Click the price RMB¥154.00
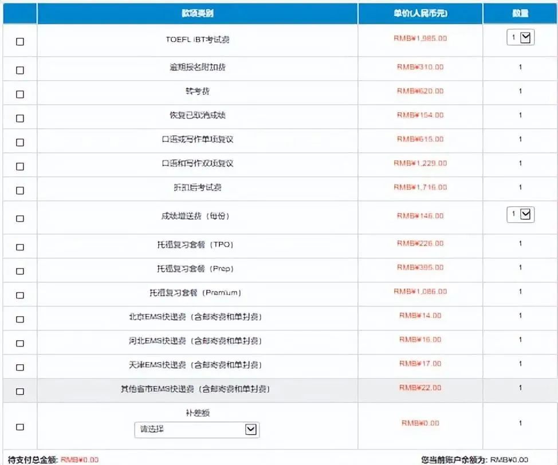Screen dimensions: 558x465 coord(421,115)
